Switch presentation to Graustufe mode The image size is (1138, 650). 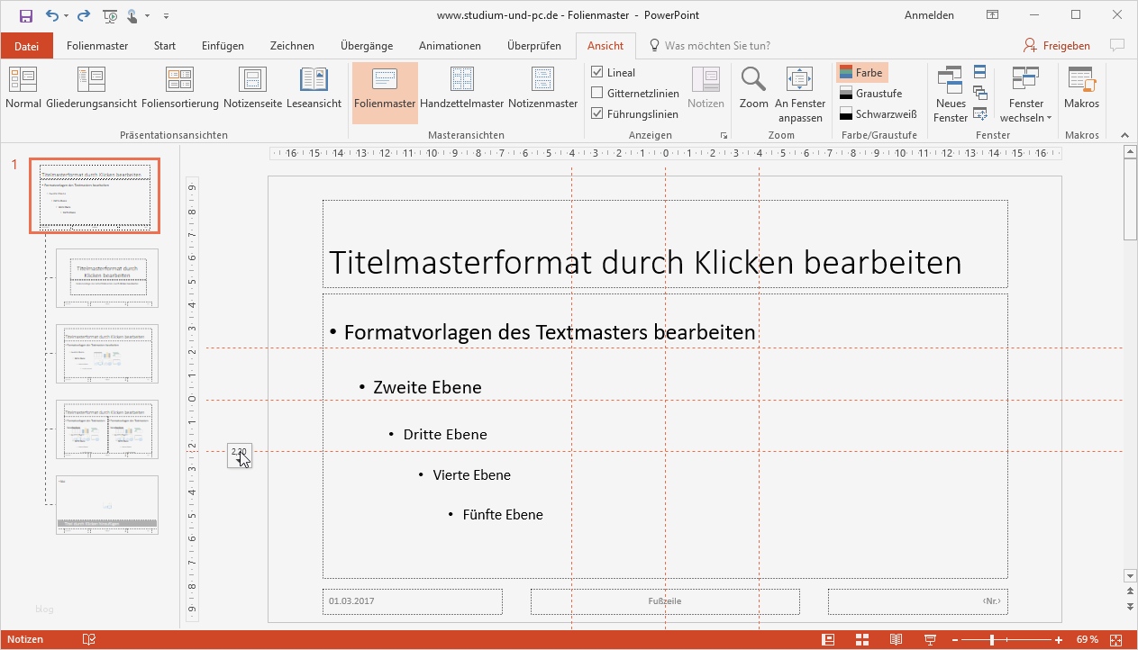(872, 92)
